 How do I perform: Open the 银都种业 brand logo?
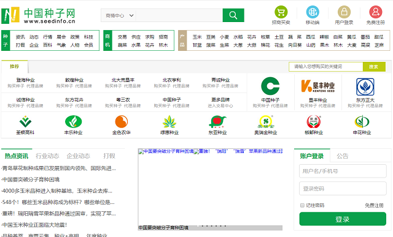click(x=314, y=121)
